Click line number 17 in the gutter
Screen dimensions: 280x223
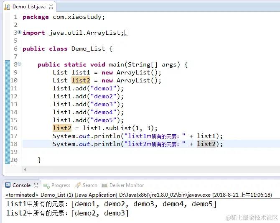pyautogui.click(x=14, y=136)
